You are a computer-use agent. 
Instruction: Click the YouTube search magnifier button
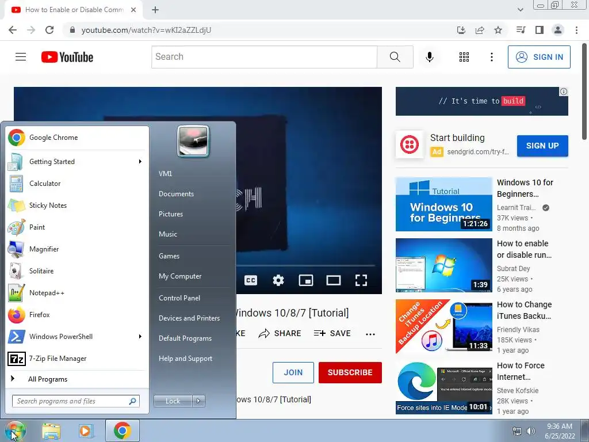(395, 57)
